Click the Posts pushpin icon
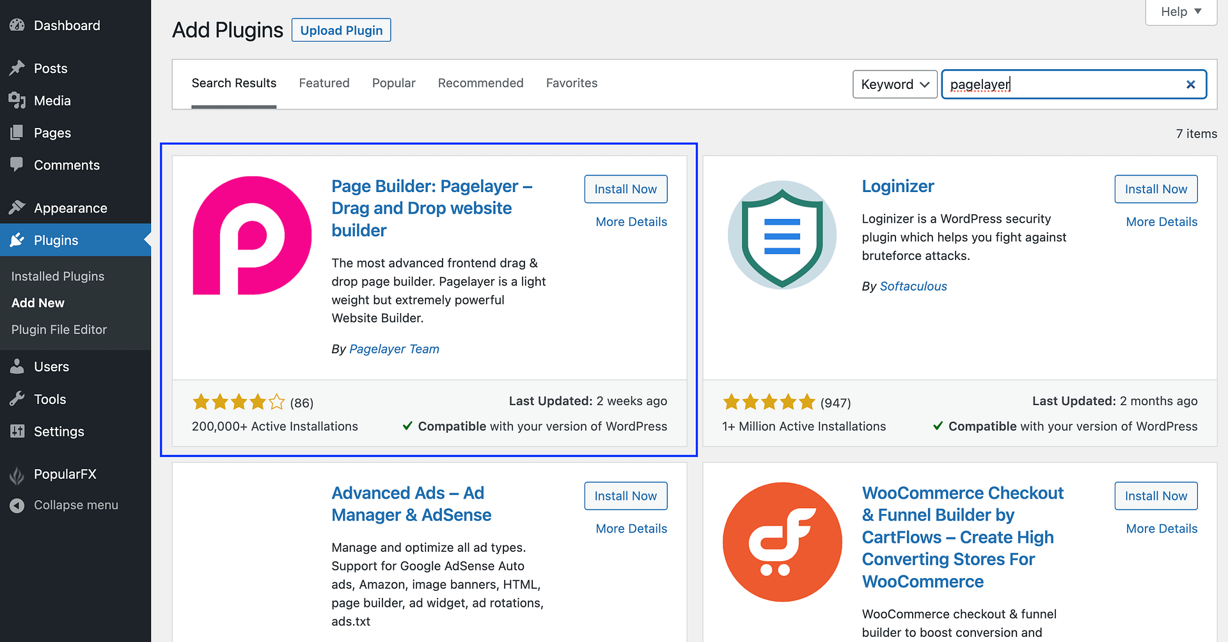The width and height of the screenshot is (1228, 642). (17, 68)
